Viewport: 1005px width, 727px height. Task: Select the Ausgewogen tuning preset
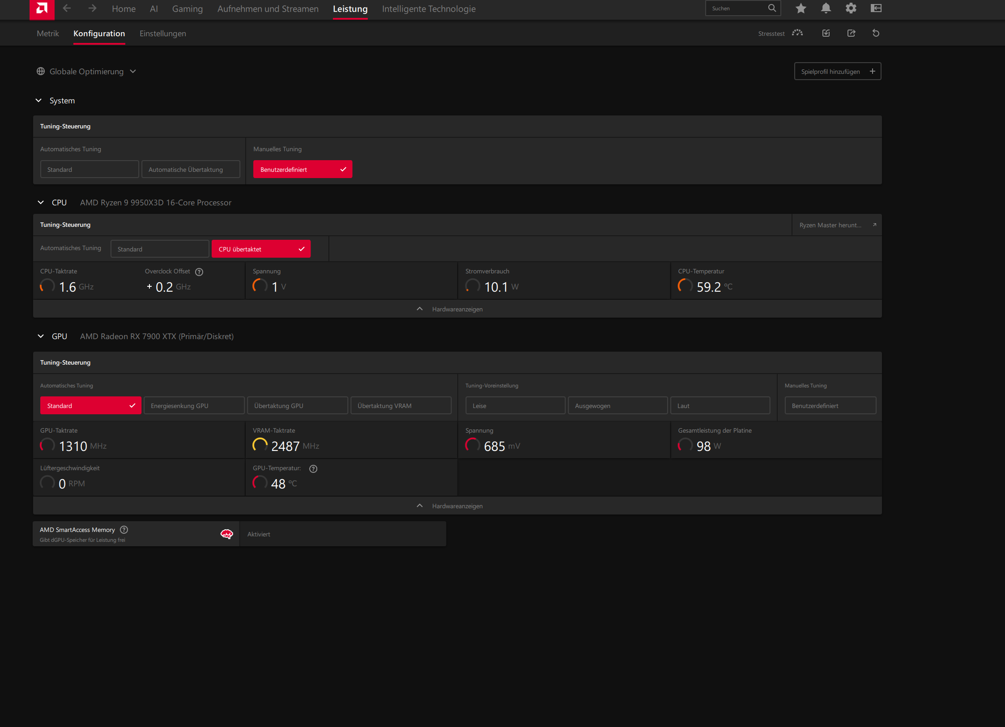point(618,405)
